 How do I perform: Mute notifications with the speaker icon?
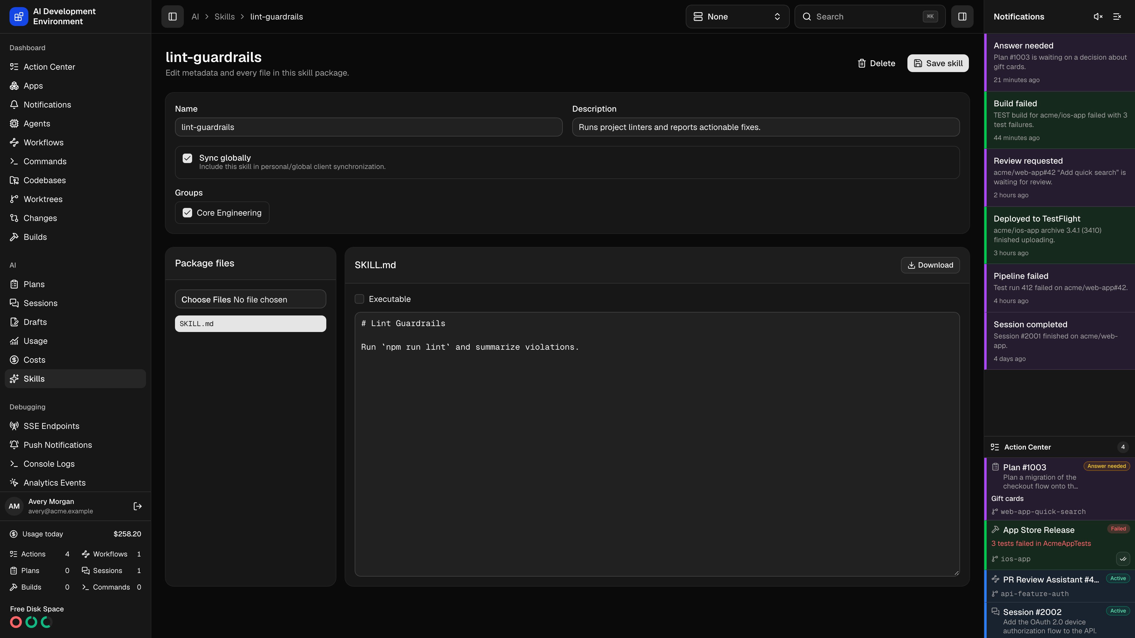tap(1098, 17)
